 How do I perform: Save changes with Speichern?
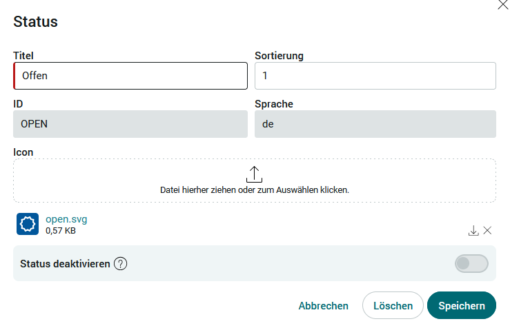[x=462, y=305]
